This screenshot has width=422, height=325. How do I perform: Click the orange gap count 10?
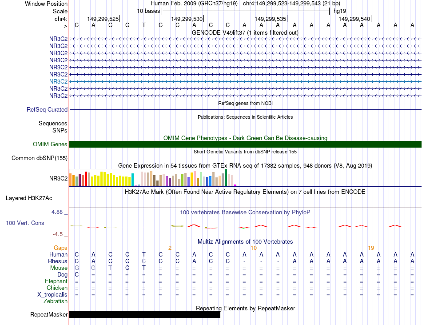pos(254,248)
